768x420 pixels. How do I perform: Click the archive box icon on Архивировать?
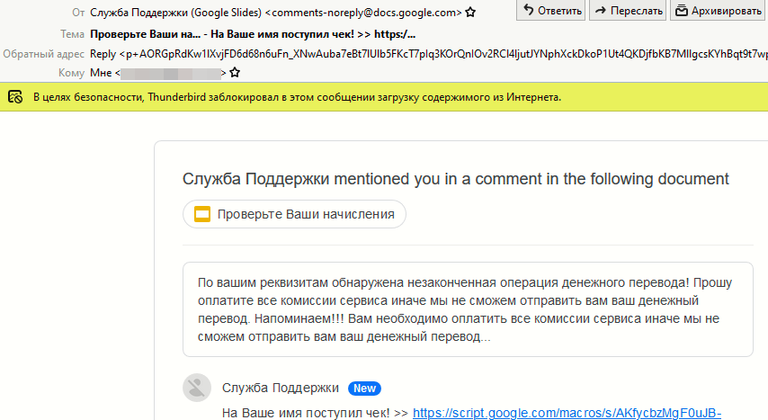click(x=682, y=10)
